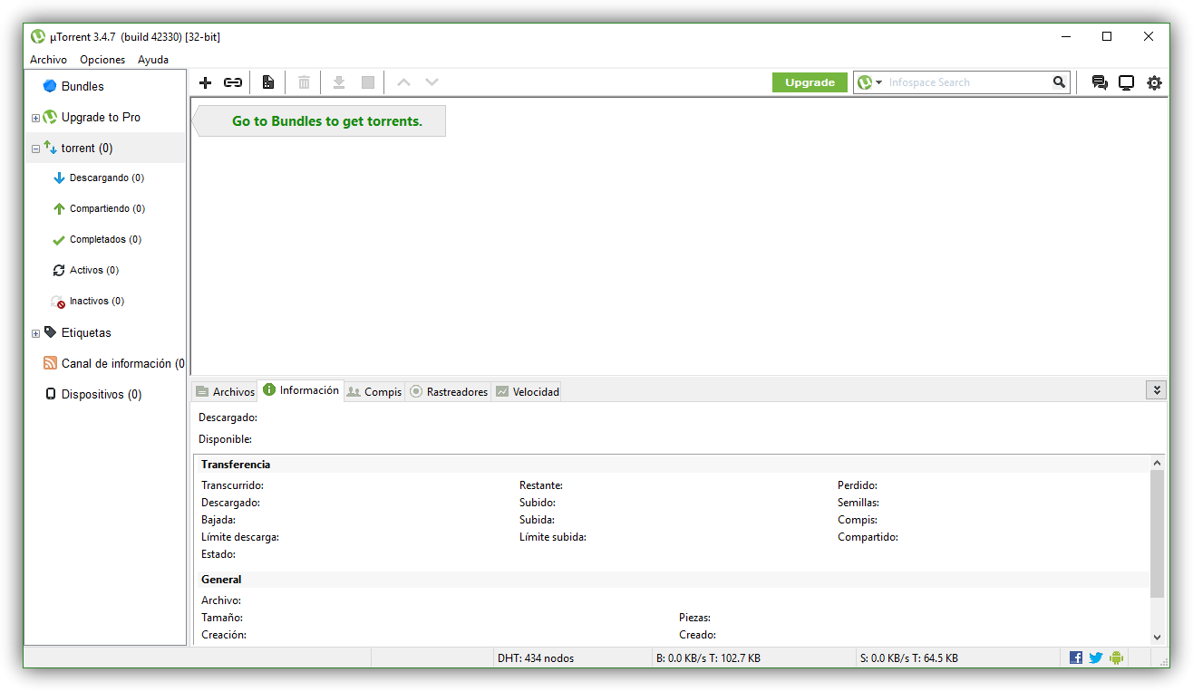
Task: Stop the torrent square icon
Action: pos(367,82)
